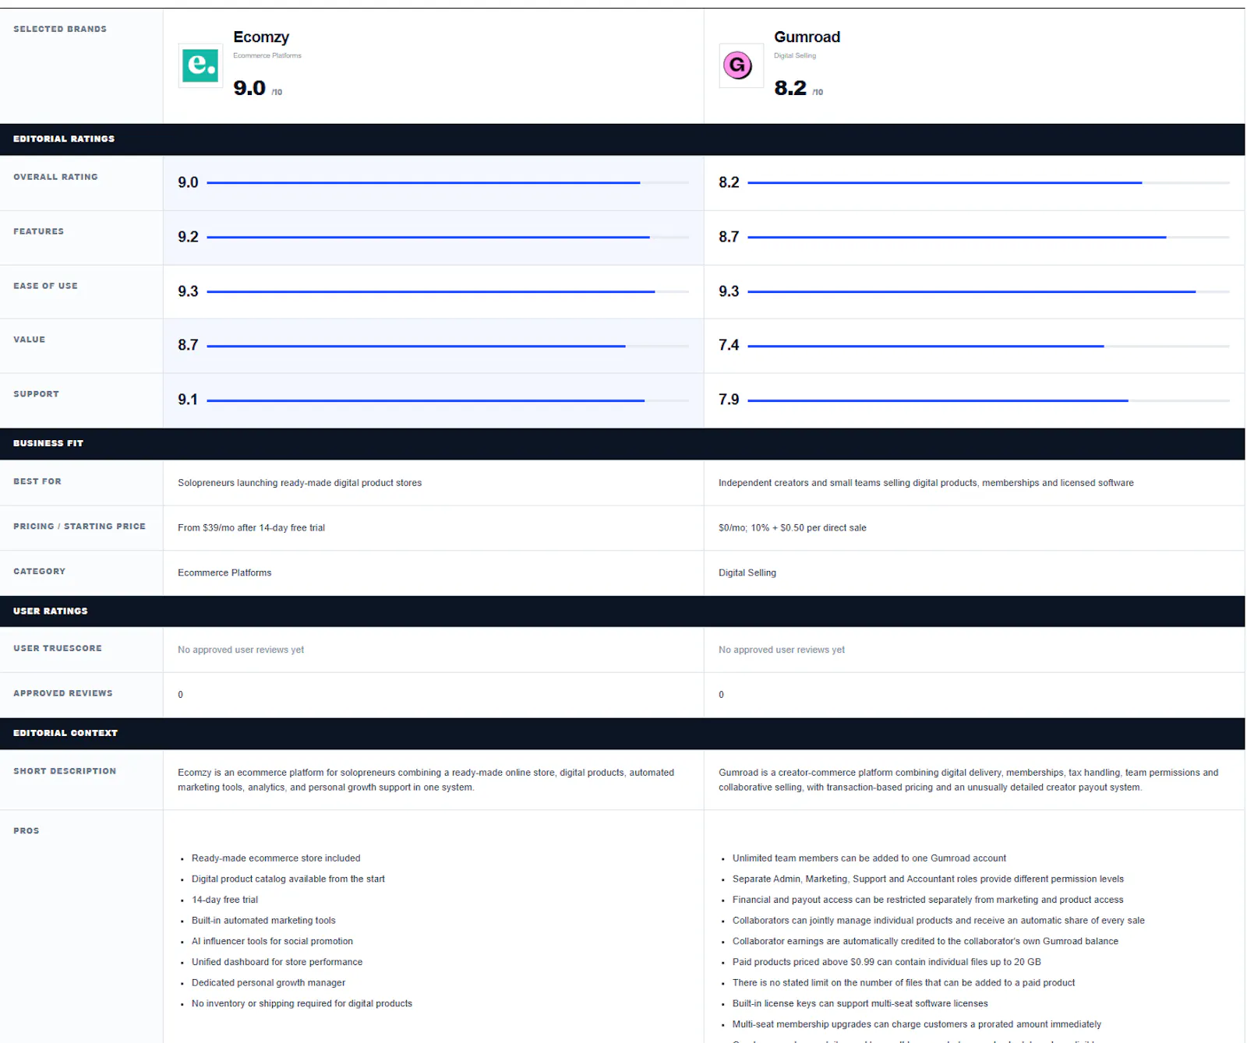Click the Ecomzy logo icon
1247x1043 pixels.
coord(200,65)
